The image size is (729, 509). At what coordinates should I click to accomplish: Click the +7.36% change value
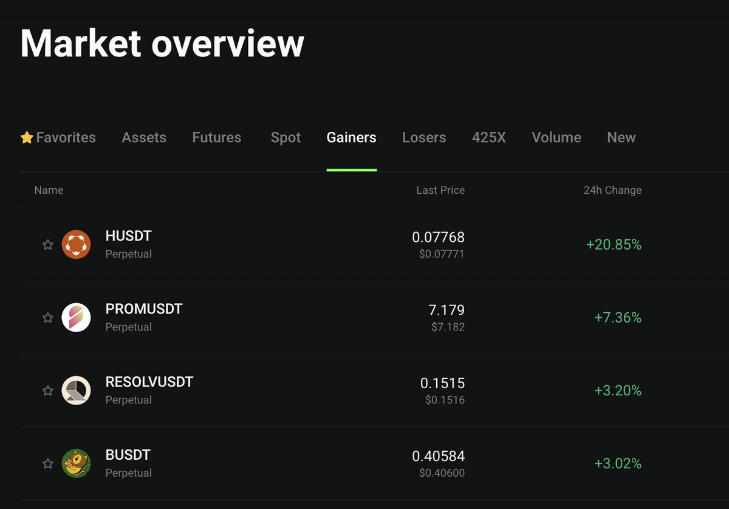coord(618,318)
